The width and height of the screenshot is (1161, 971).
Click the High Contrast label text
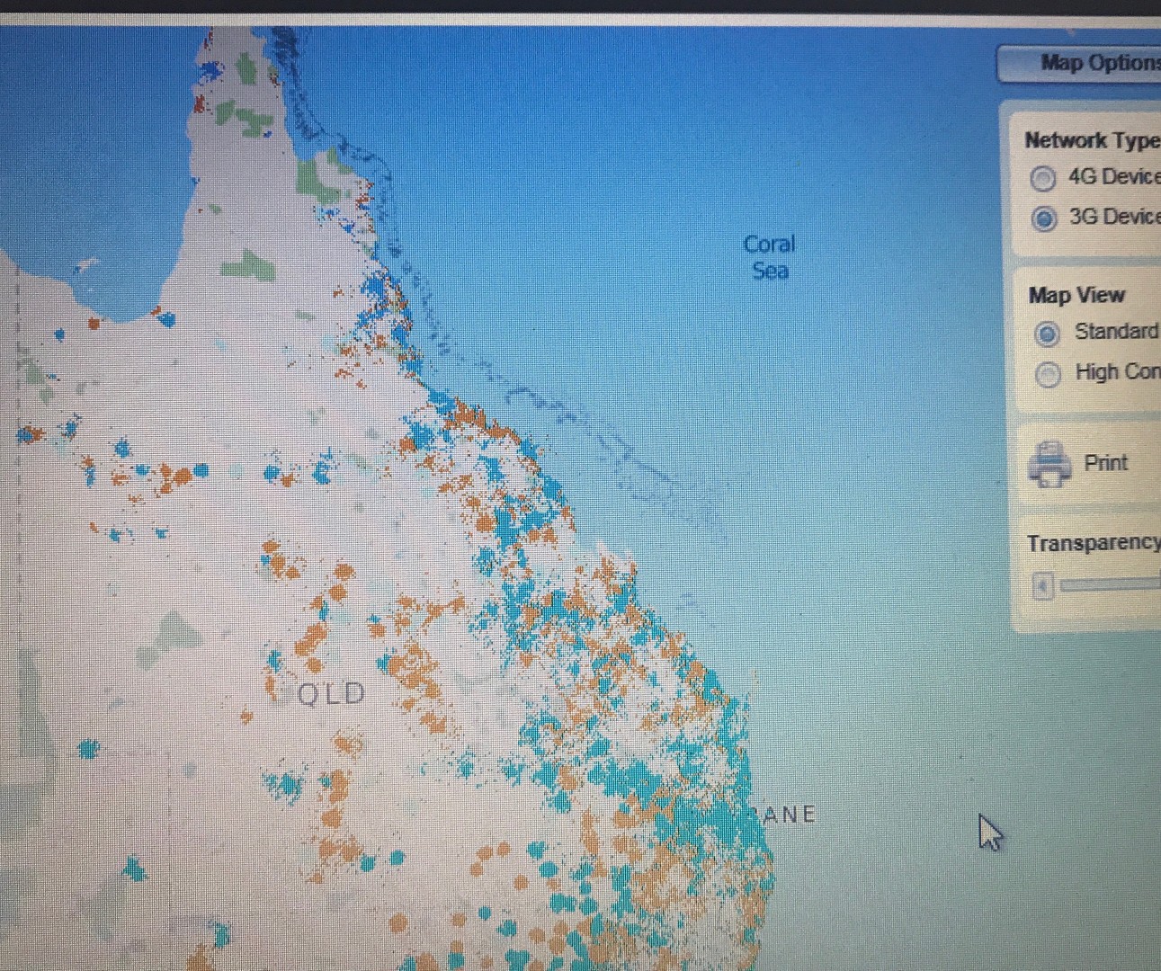pos(1117,371)
